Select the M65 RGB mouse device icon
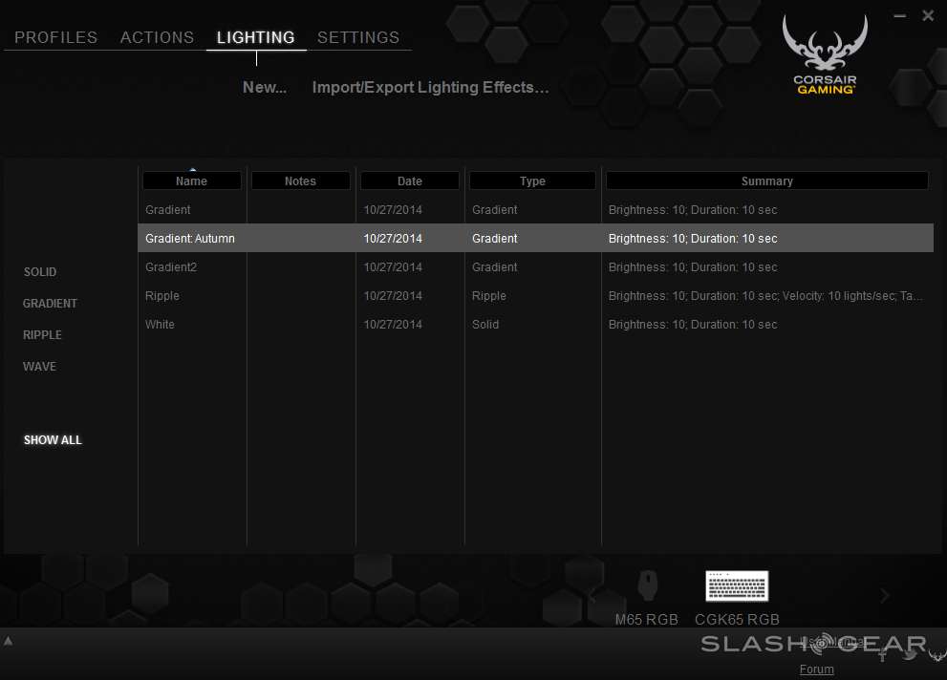Viewport: 947px width, 680px height. tap(647, 584)
